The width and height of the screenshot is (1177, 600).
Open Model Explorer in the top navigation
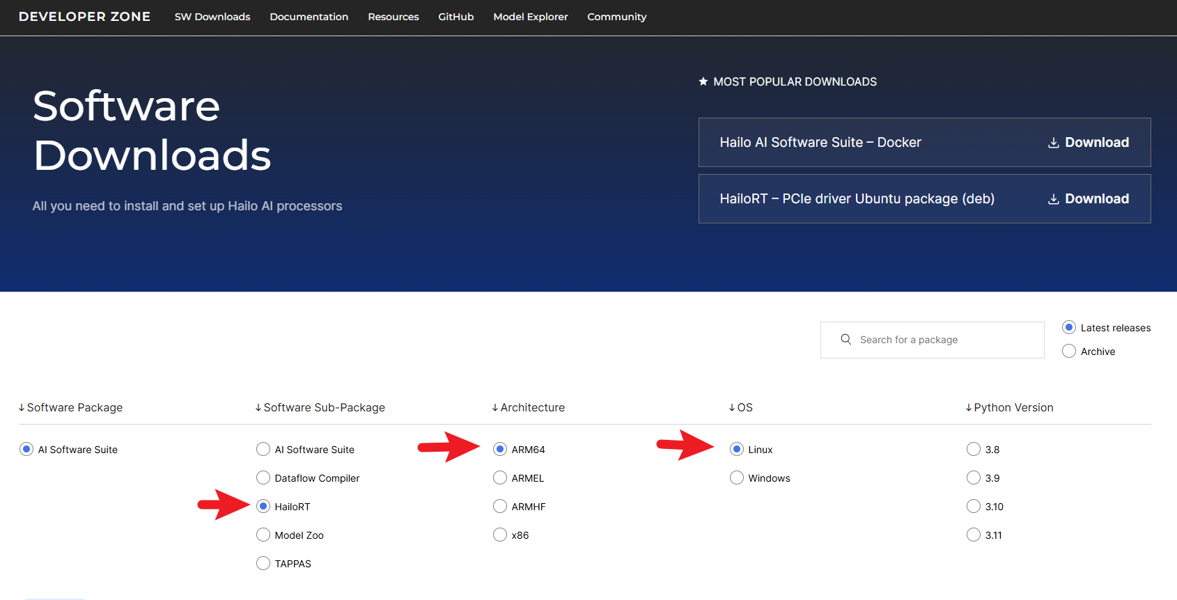click(x=531, y=17)
